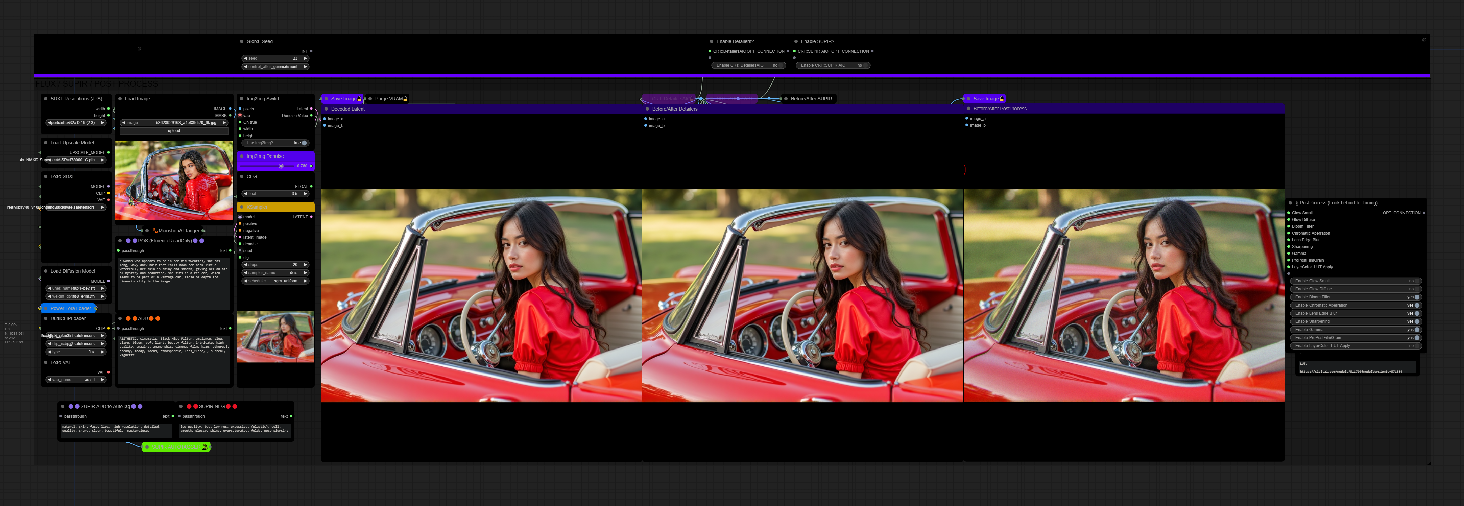
Task: Collapse the Load VAE node dot
Action: [x=46, y=362]
